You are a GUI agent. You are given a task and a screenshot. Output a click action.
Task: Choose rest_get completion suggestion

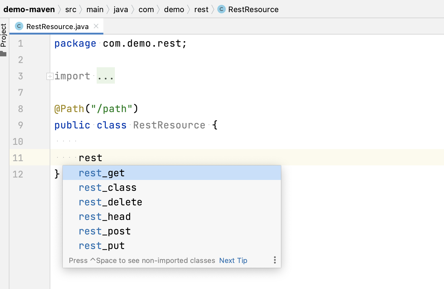[172, 173]
